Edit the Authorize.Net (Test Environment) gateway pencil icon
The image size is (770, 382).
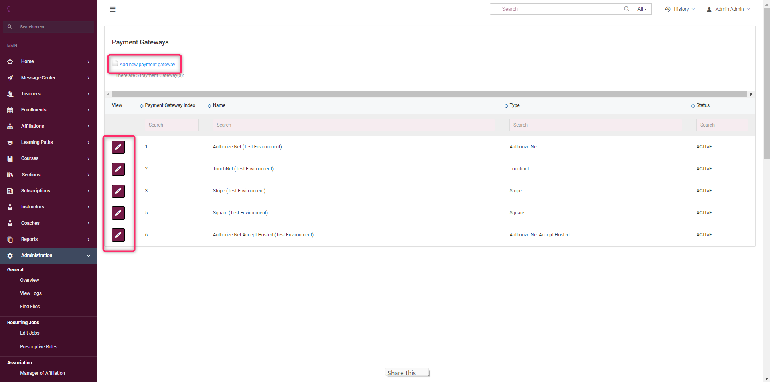[x=118, y=147]
